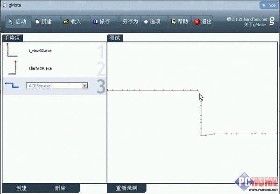This screenshot has height=194, width=280.
Task: Open the 帮助 (Help) toolbar button
Action: click(x=180, y=22)
